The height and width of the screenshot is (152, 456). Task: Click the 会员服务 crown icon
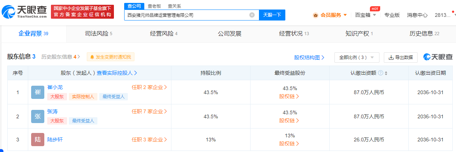315,15
